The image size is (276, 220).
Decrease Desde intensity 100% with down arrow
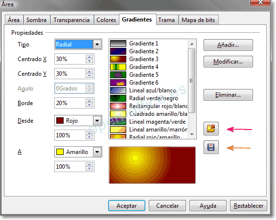(90, 137)
